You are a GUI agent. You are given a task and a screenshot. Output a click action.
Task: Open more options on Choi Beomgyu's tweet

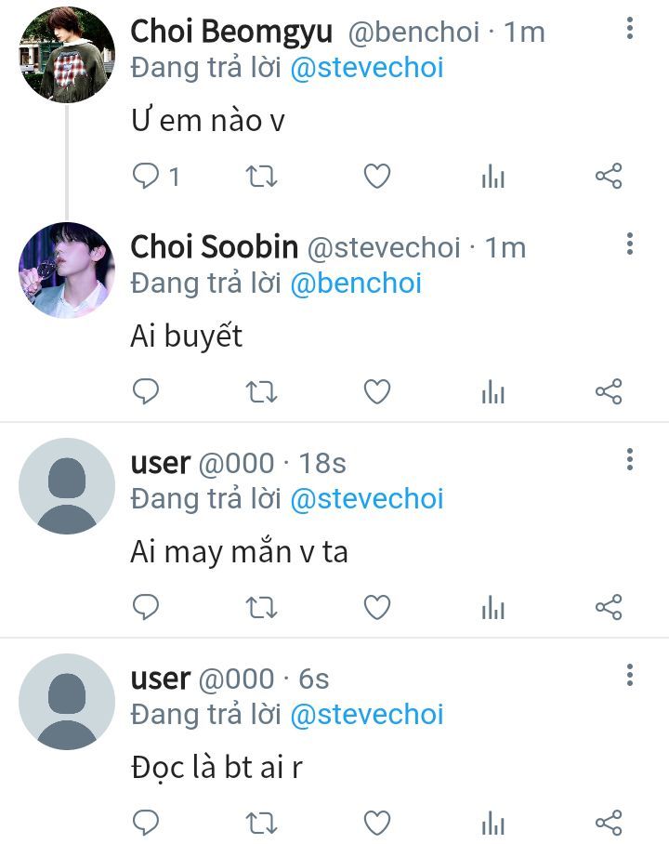point(629,28)
